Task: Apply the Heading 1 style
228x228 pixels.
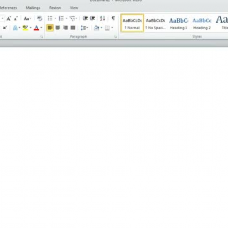Action: pyautogui.click(x=179, y=23)
